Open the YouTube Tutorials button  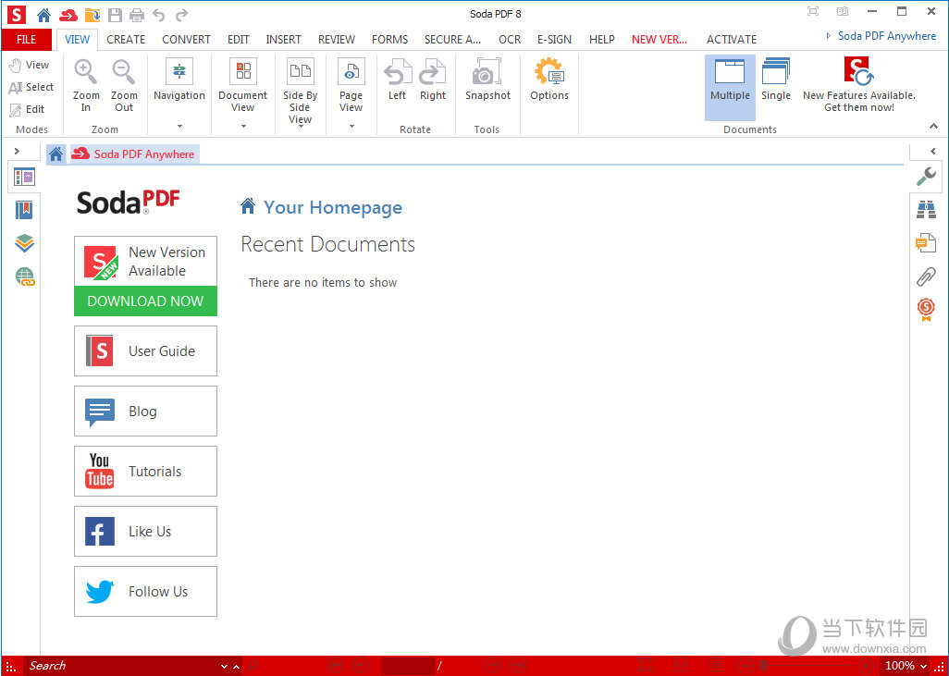(145, 471)
